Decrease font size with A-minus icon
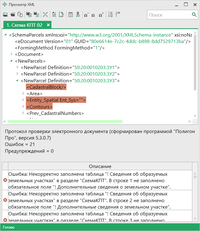 86,14
